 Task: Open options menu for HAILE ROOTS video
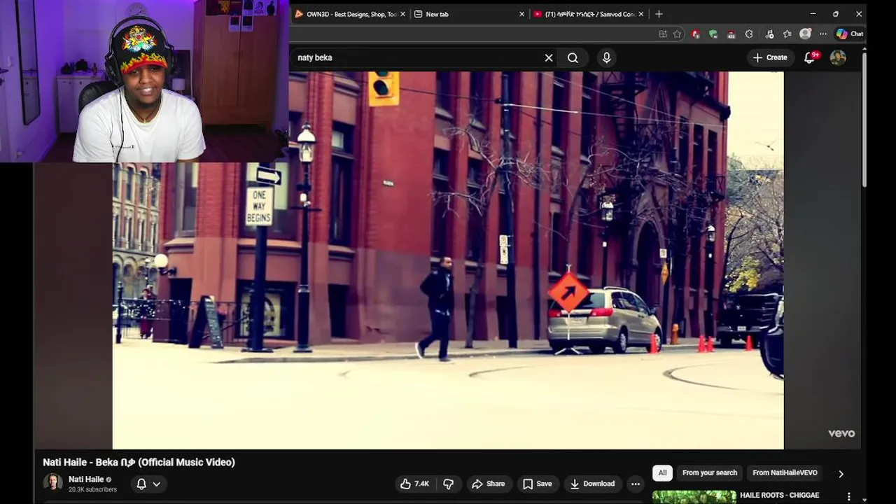click(849, 496)
